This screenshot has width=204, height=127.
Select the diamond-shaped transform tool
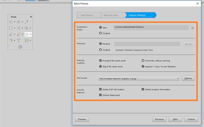(19, 22)
